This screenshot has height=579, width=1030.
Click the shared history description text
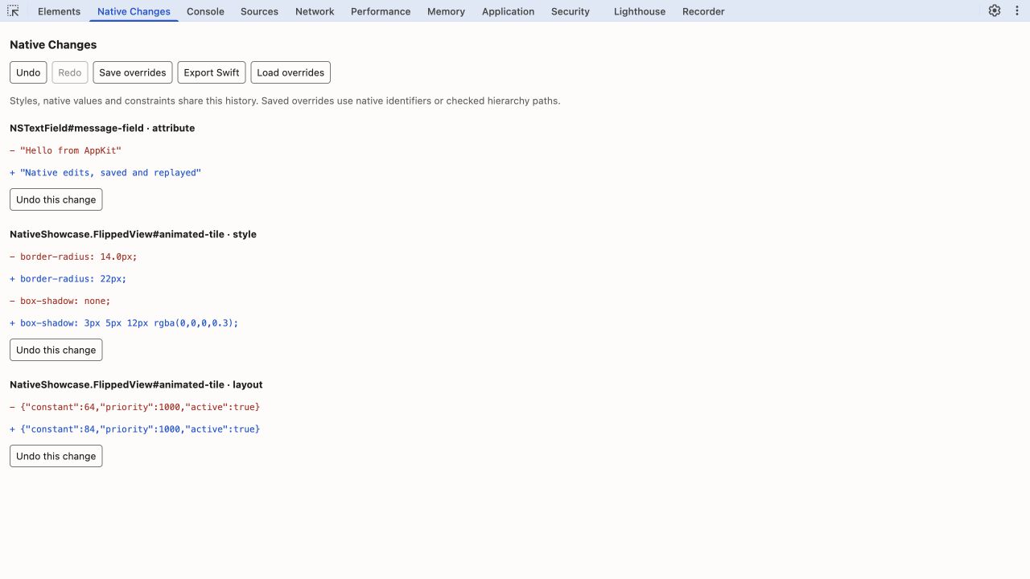tap(285, 101)
